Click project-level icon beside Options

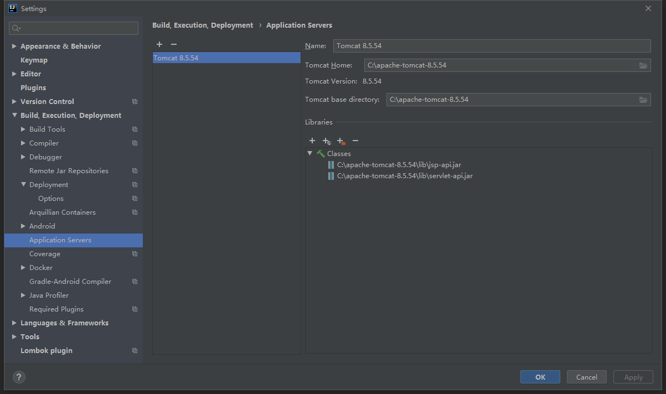pos(135,199)
